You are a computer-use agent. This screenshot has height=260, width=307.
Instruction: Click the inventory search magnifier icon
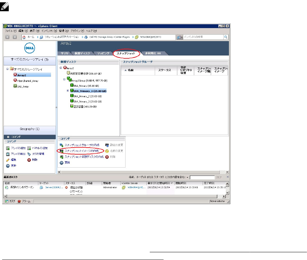click(x=226, y=37)
